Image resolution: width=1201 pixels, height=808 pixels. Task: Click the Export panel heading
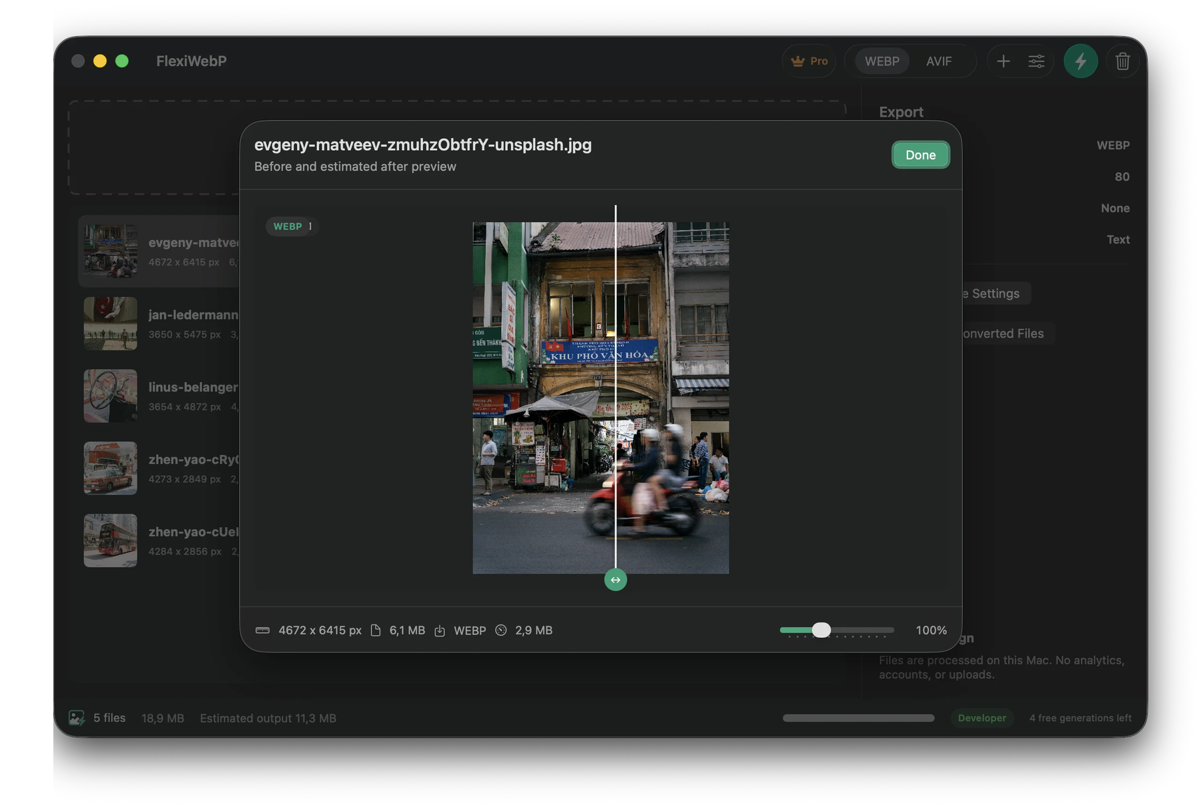[901, 112]
